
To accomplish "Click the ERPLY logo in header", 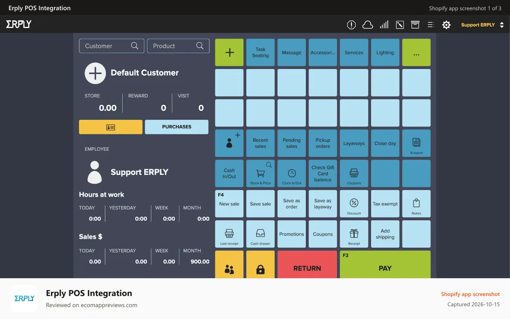I will (19, 24).
